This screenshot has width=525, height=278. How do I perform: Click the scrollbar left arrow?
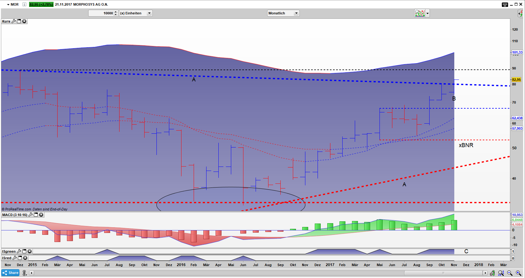(x=32, y=273)
